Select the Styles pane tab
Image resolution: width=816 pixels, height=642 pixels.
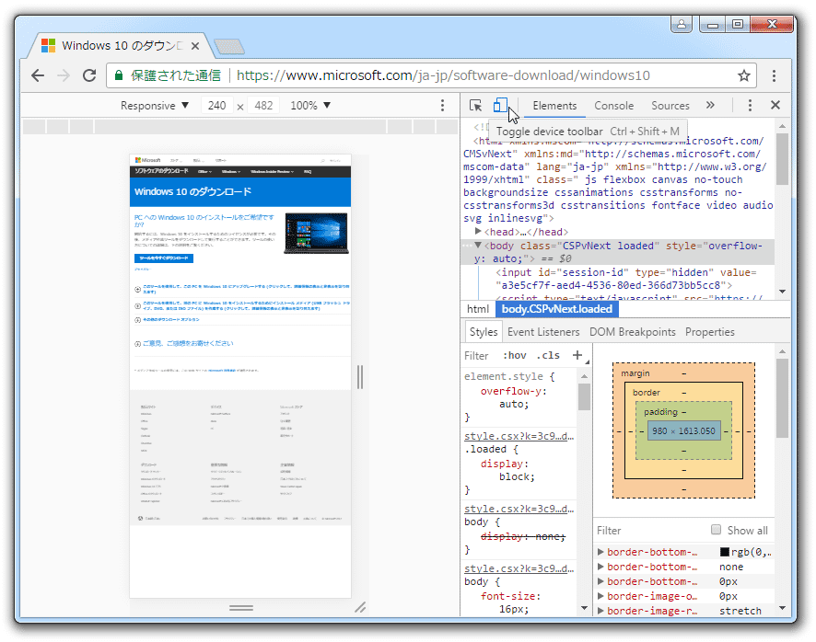pos(484,332)
